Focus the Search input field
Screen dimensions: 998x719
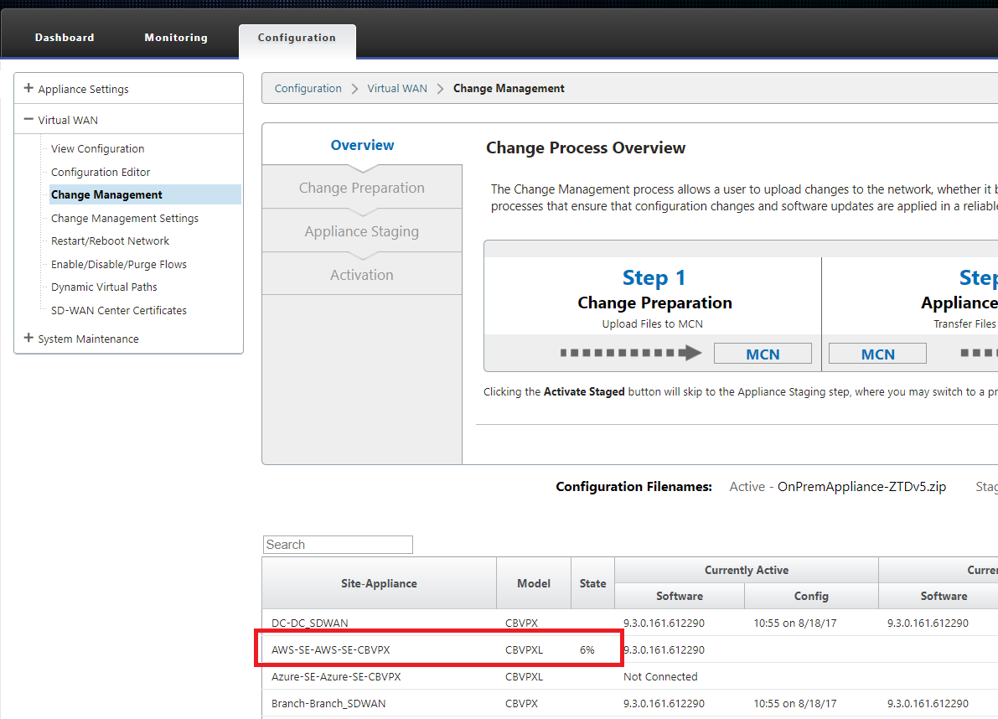tap(338, 545)
